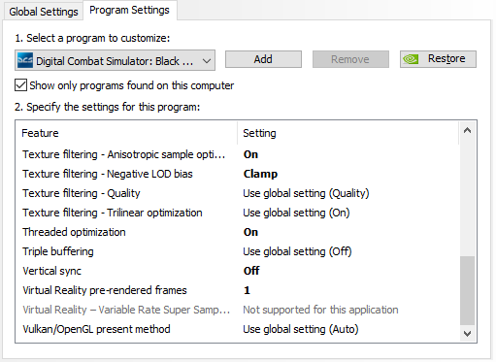The image size is (496, 362).
Task: Click the Setting column header
Action: pyautogui.click(x=347, y=133)
